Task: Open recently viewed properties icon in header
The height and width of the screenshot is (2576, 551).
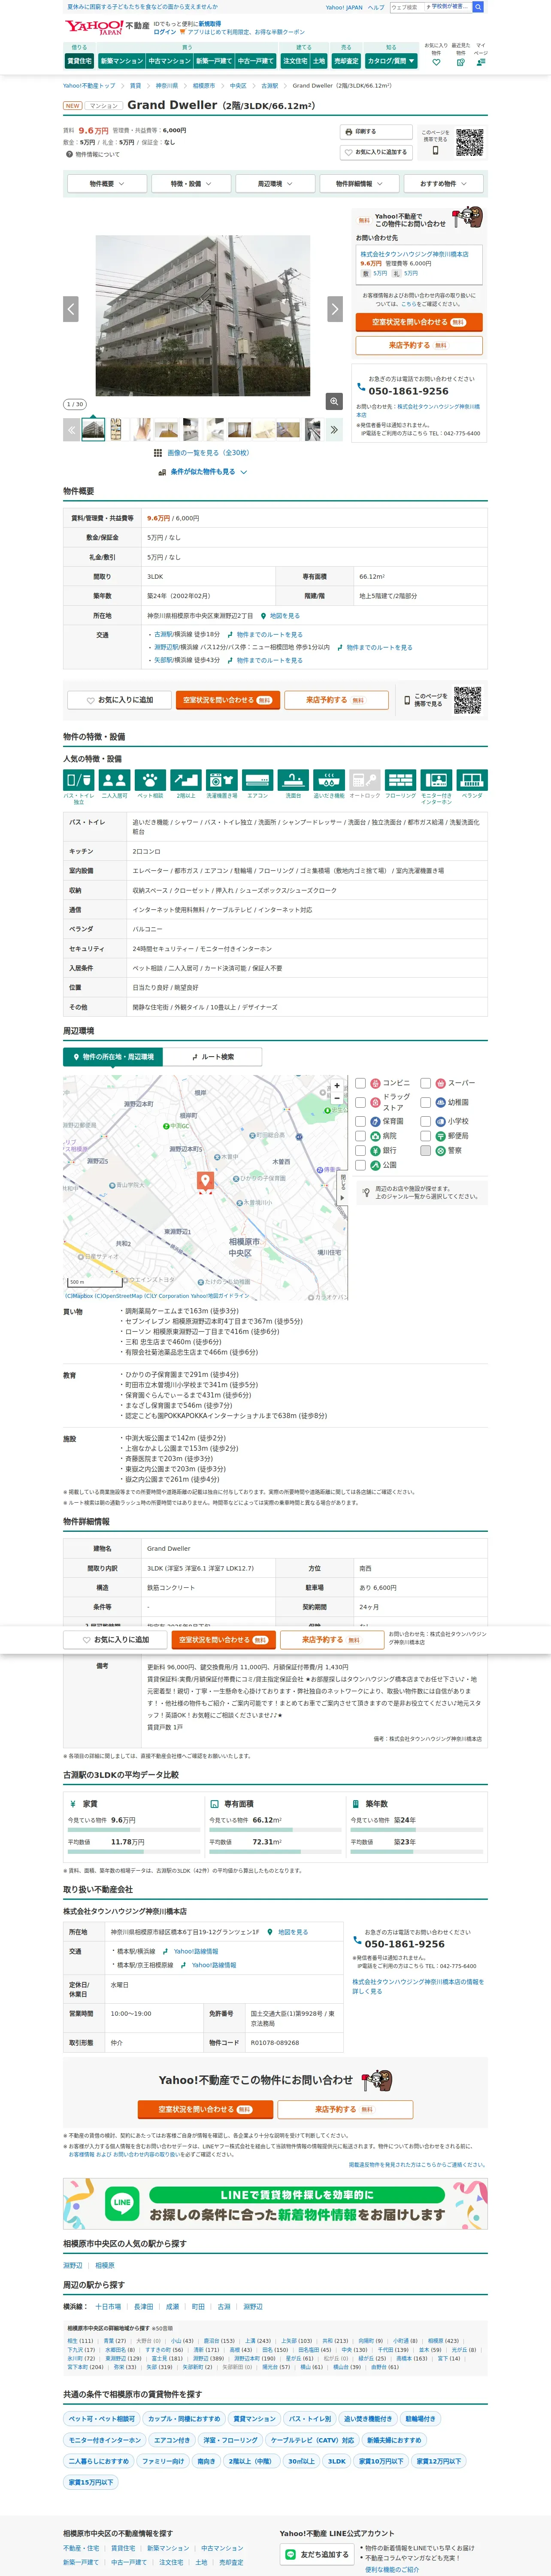Action: click(460, 62)
